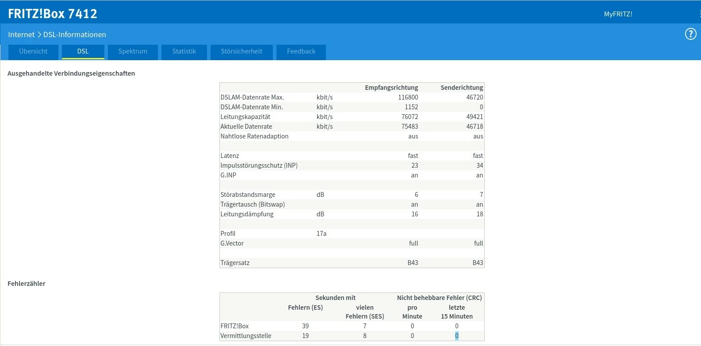Select the Empfangsrichtung column header
This screenshot has width=701, height=346.
click(x=391, y=88)
